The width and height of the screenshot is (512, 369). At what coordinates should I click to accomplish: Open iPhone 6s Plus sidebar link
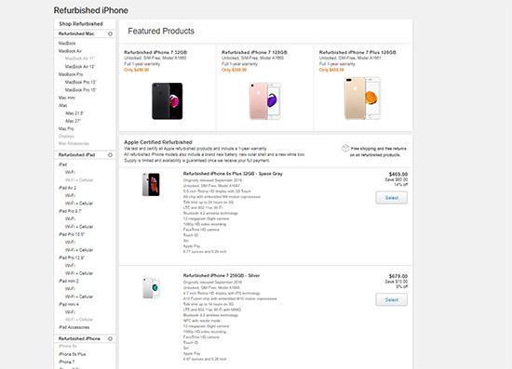click(x=73, y=354)
